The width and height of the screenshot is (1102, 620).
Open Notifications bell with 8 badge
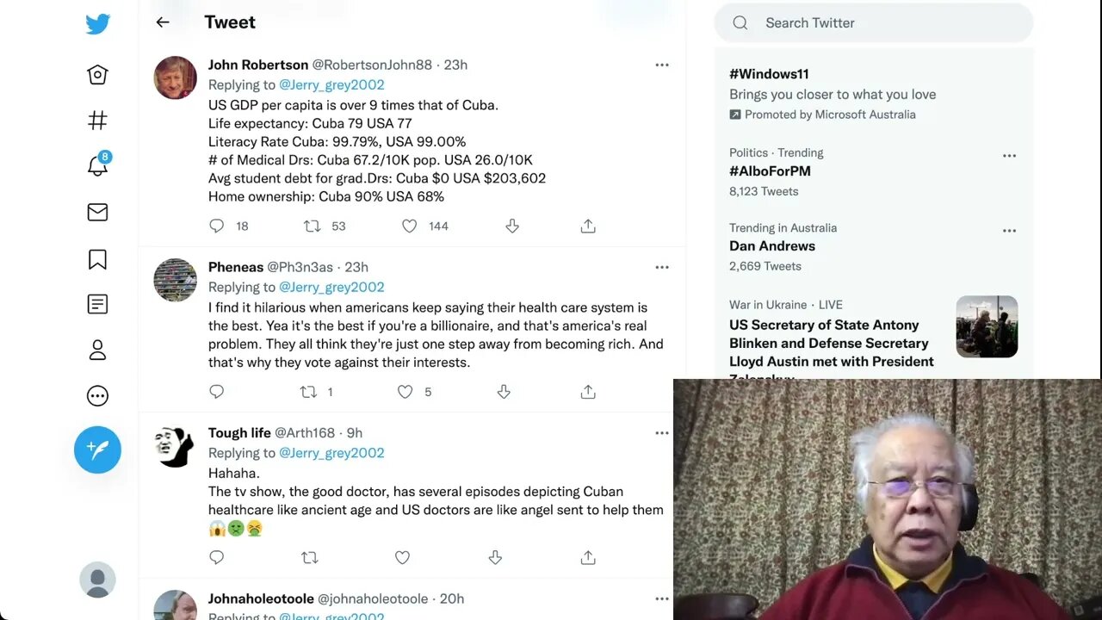[x=97, y=166]
